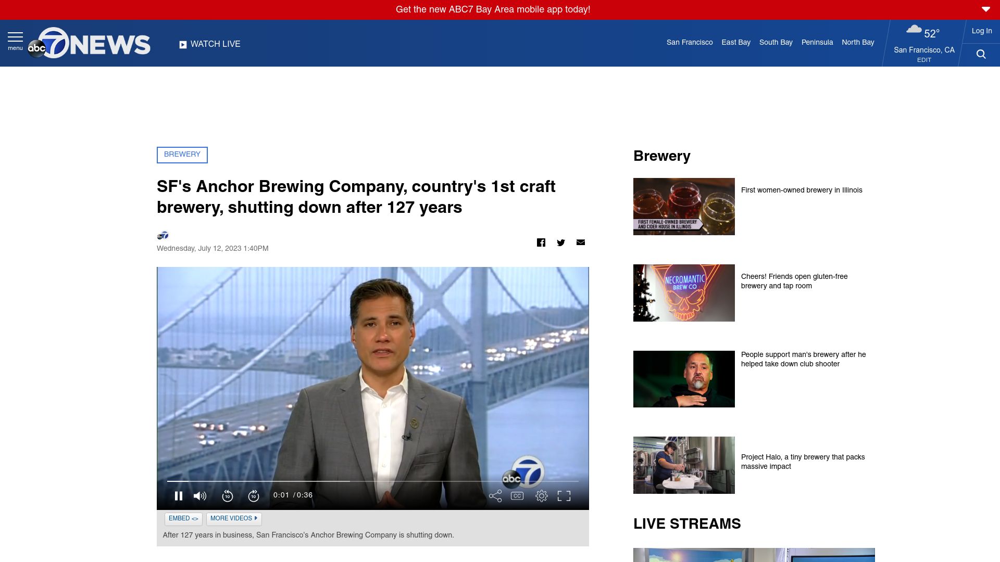The width and height of the screenshot is (1000, 562).
Task: Share article via email icon
Action: 581,242
